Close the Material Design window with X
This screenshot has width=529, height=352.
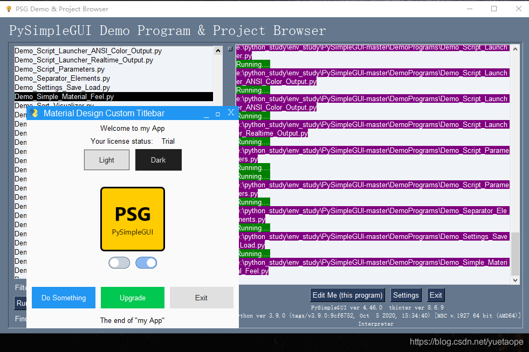(231, 112)
